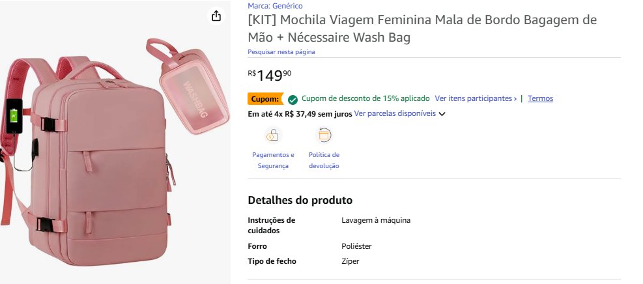Click the phone charging graphic on the backpack image
The height and width of the screenshot is (284, 643).
point(14,117)
